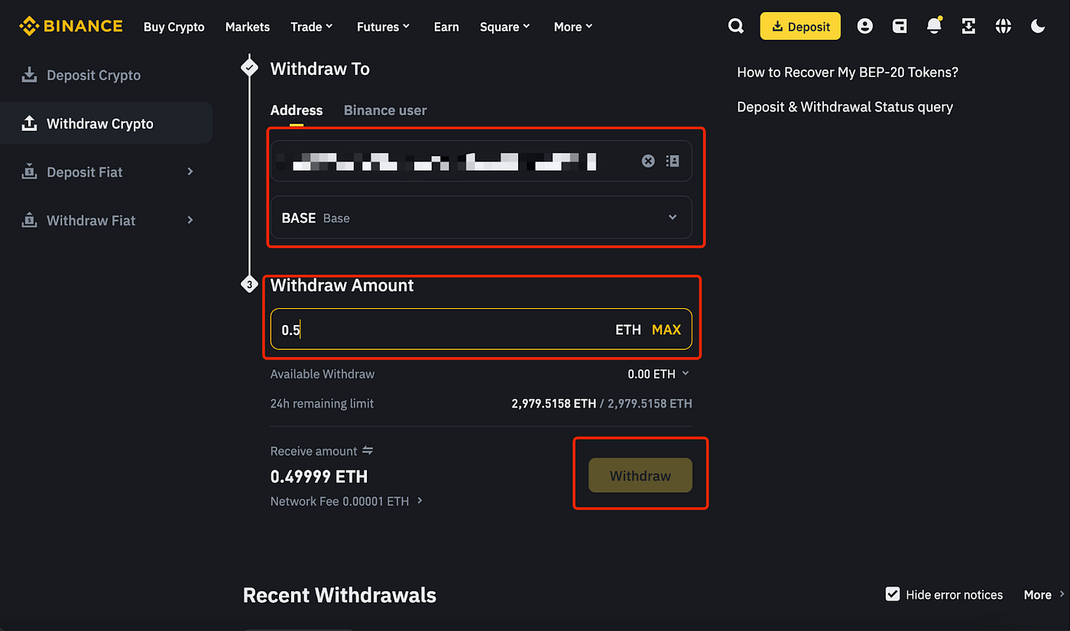Select MAX to withdraw full balance

[666, 329]
